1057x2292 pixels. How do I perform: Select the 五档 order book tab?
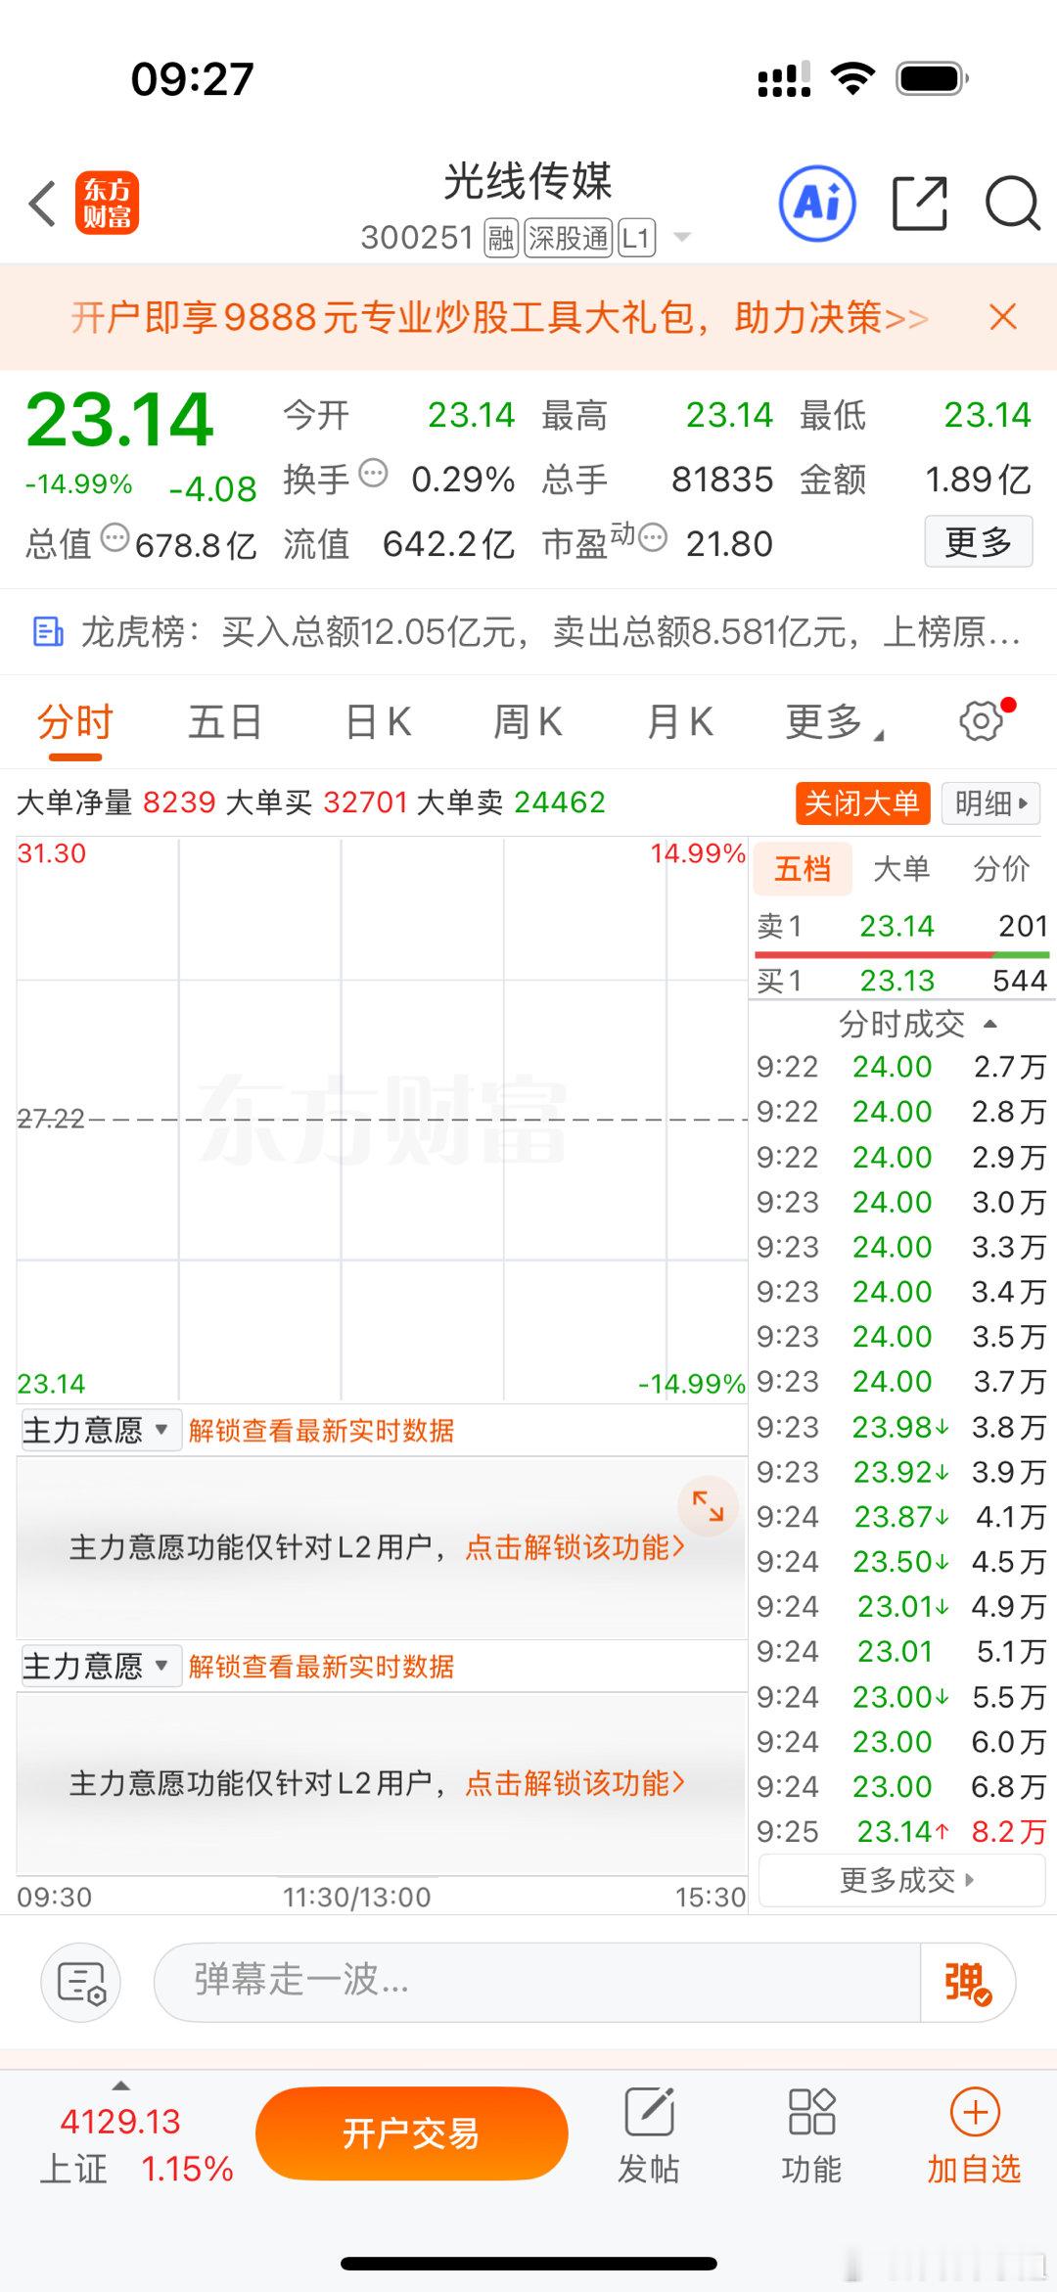803,868
